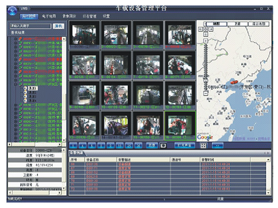Click the four-square fullscreen layout icon

click(x=203, y=146)
